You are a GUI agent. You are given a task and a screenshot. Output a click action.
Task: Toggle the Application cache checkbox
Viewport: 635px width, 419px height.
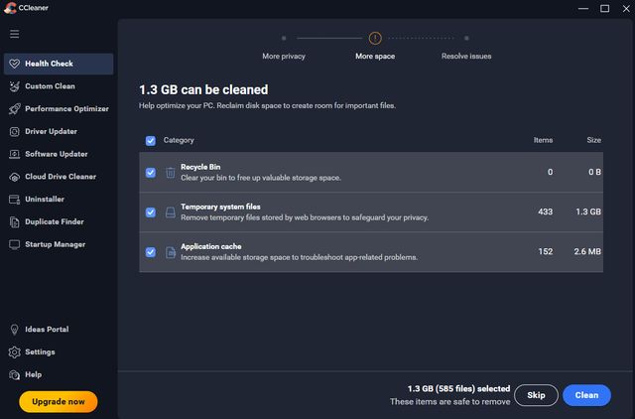(151, 252)
